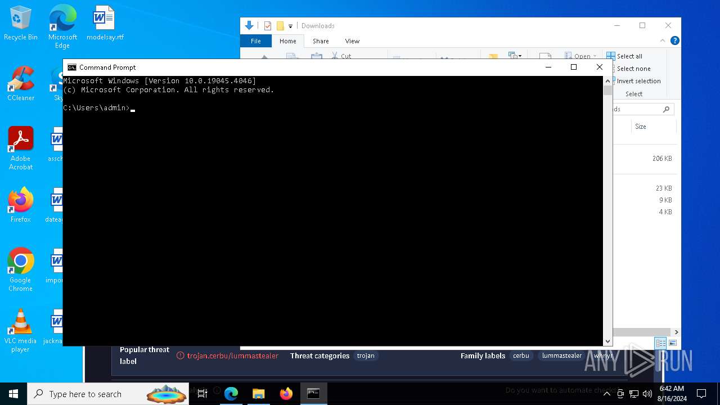This screenshot has width=720, height=405.
Task: Switch to the Share ribbon tab
Action: tap(321, 41)
